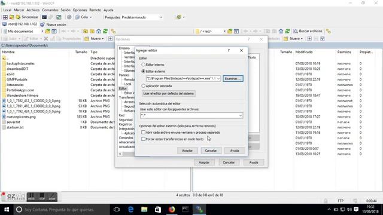The image size is (383, 215).
Task: Select the Editor interno radio button
Action: (144, 64)
